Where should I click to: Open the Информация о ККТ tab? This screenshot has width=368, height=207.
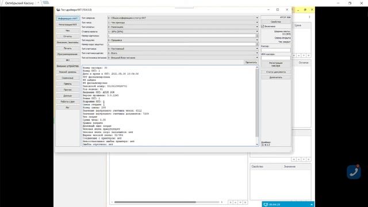pos(68,18)
